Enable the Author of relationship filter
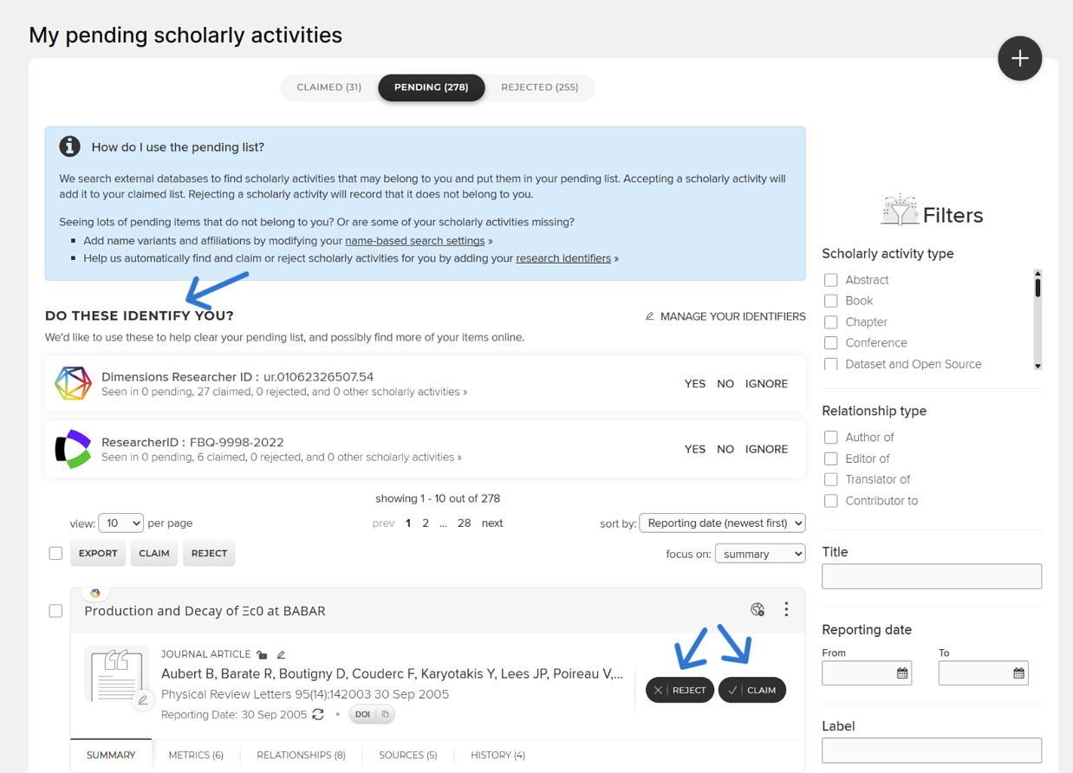This screenshot has width=1073, height=773. point(831,438)
